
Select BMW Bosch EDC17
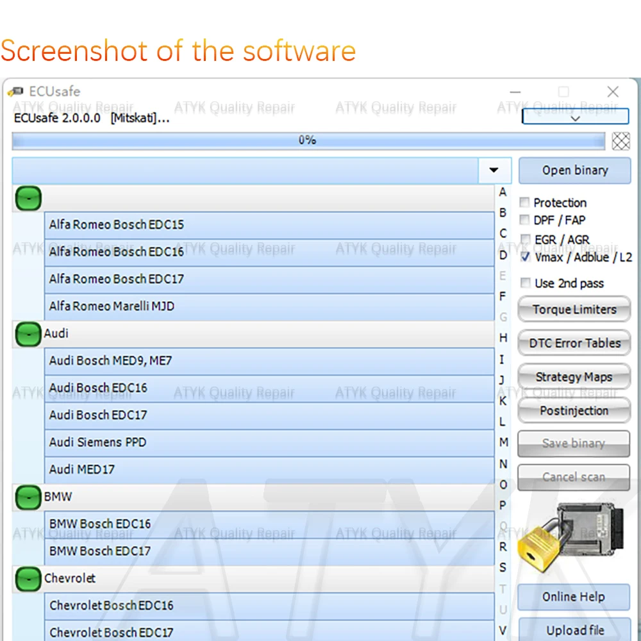pos(269,551)
